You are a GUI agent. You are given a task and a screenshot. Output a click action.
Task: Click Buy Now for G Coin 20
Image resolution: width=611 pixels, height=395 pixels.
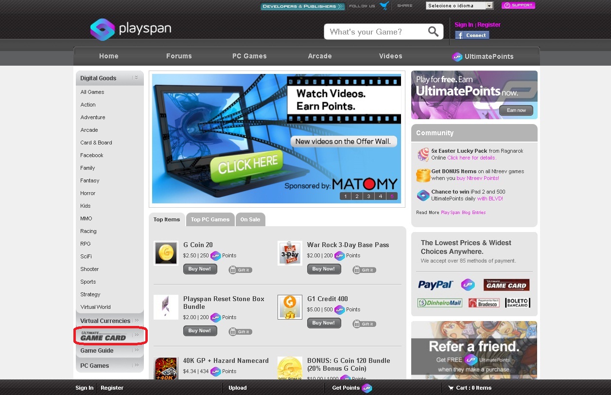point(200,269)
